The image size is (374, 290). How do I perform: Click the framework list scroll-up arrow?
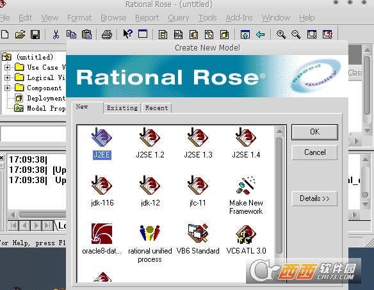[279, 131]
